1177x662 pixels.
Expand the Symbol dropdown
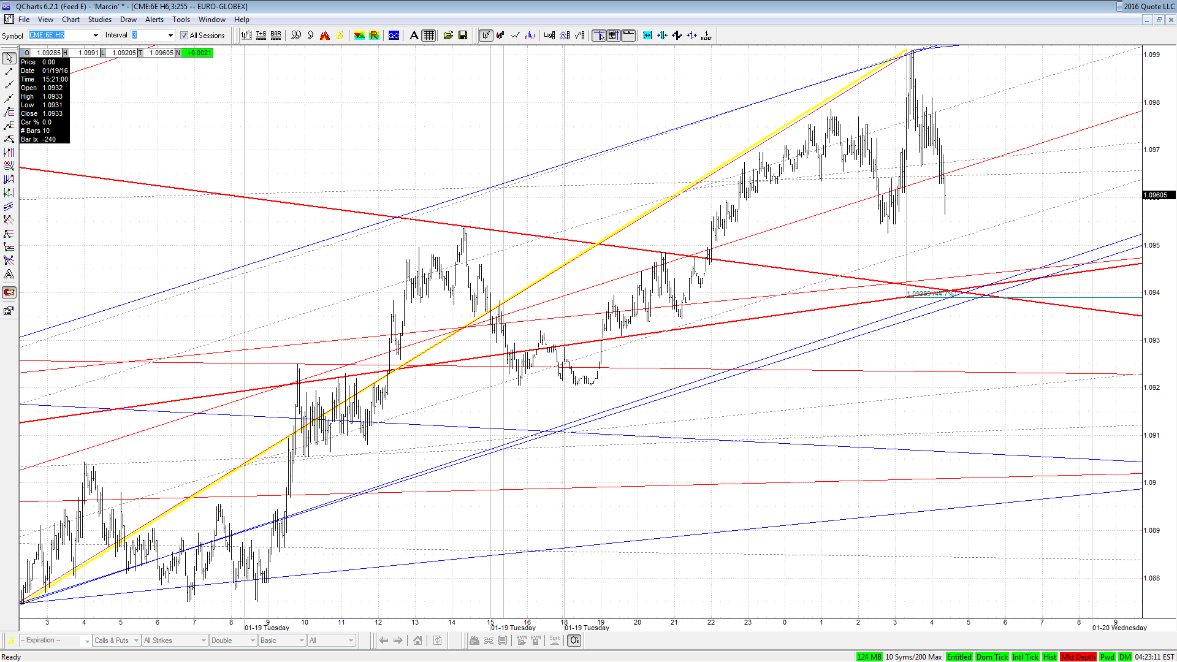[96, 36]
